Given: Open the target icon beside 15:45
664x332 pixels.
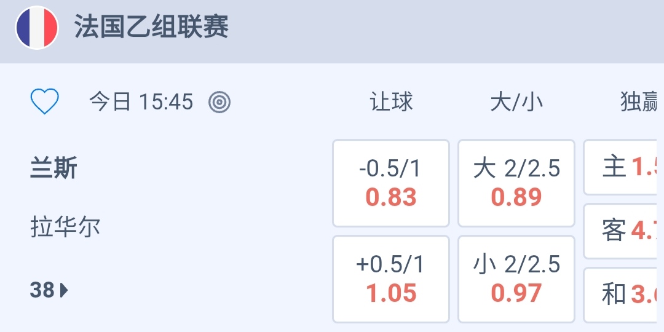Looking at the screenshot, I should coord(219,101).
